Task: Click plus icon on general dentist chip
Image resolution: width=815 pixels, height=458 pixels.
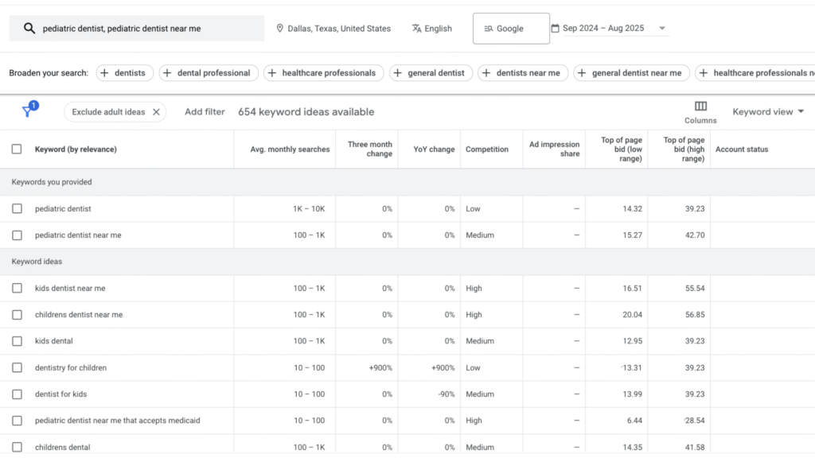Action: point(398,73)
